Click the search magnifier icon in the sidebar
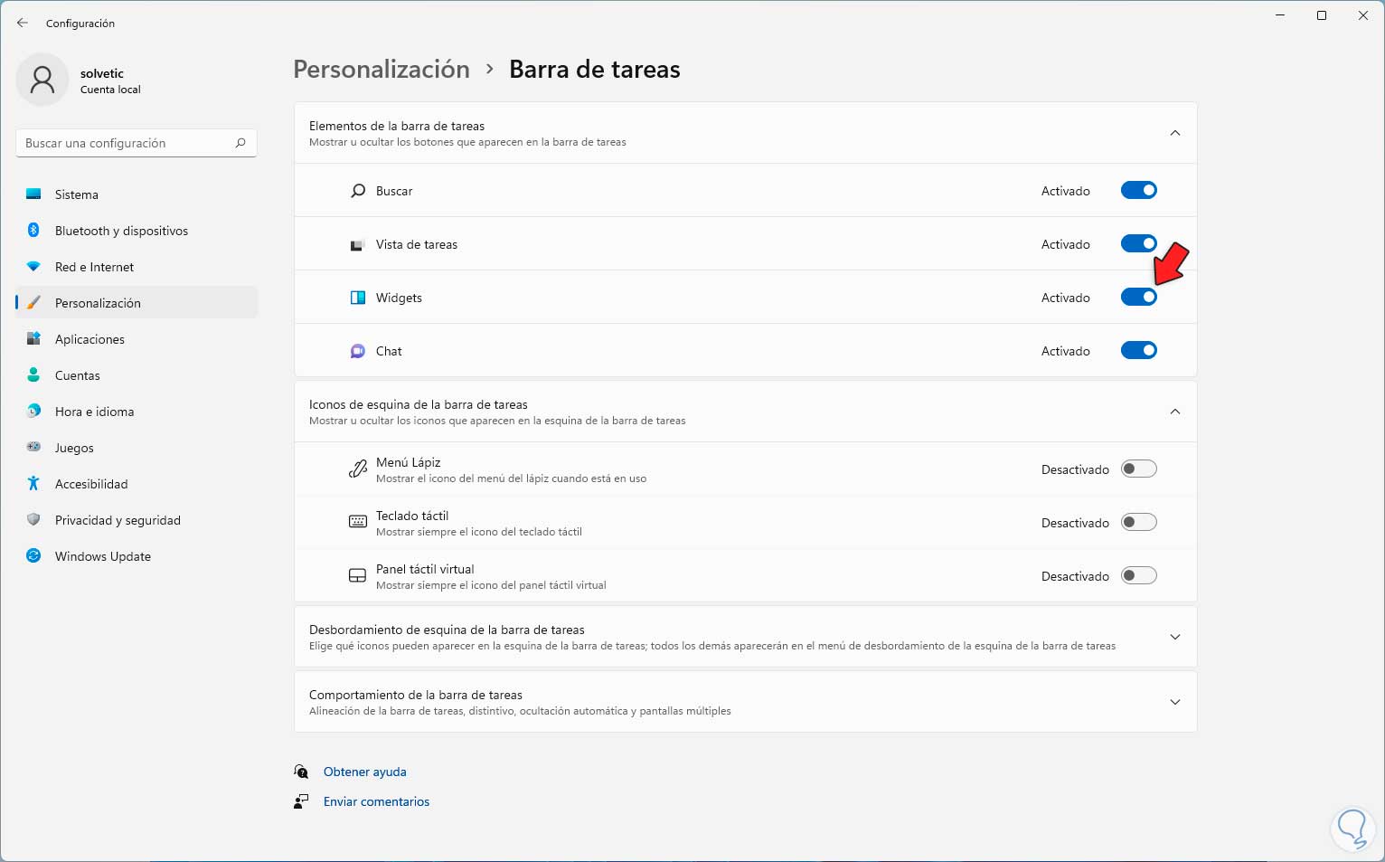This screenshot has width=1385, height=862. pos(240,143)
